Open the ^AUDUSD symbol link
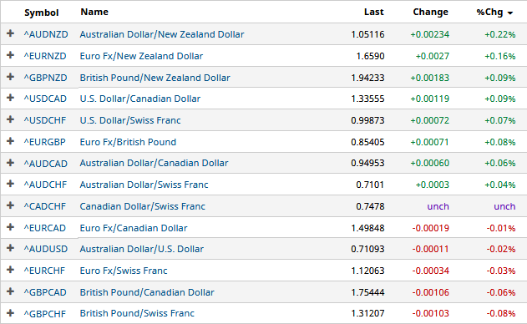 (46, 249)
